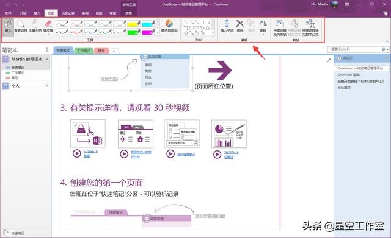This screenshot has width=391, height=238.
Task: Open the 表格 table tools tab
Action: [x=129, y=13]
